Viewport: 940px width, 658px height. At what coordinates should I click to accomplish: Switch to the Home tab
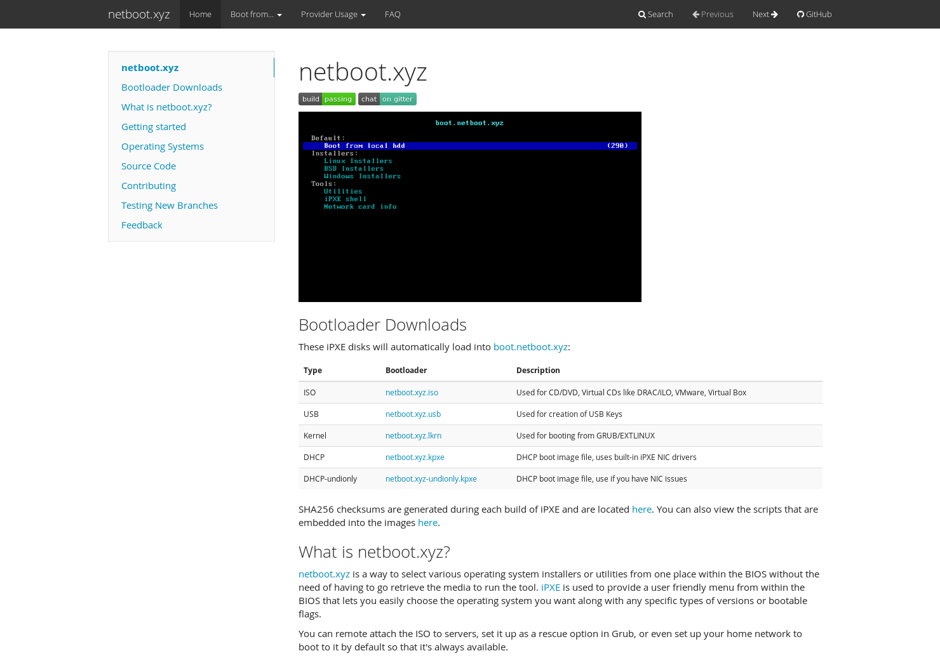pyautogui.click(x=200, y=14)
